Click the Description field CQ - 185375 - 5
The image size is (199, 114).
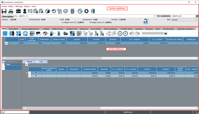[84, 16]
